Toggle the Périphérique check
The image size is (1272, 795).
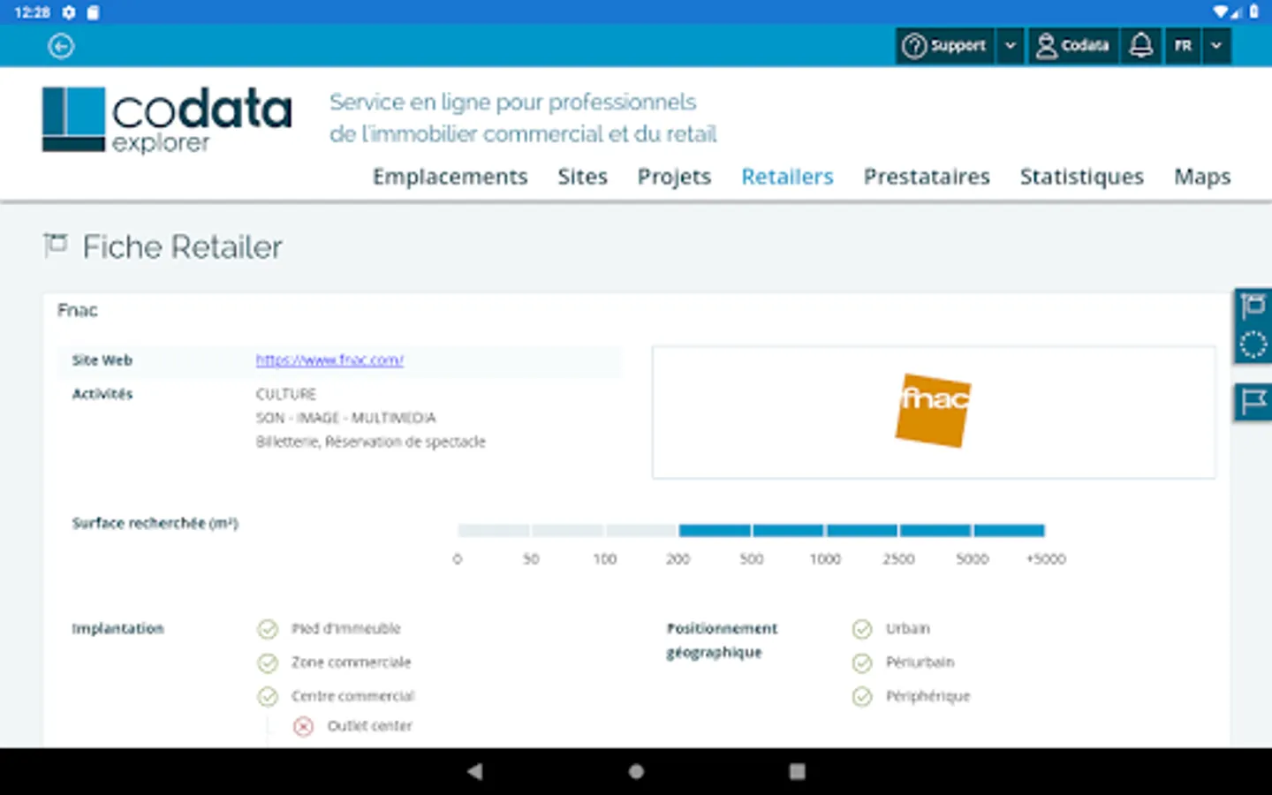[862, 697]
